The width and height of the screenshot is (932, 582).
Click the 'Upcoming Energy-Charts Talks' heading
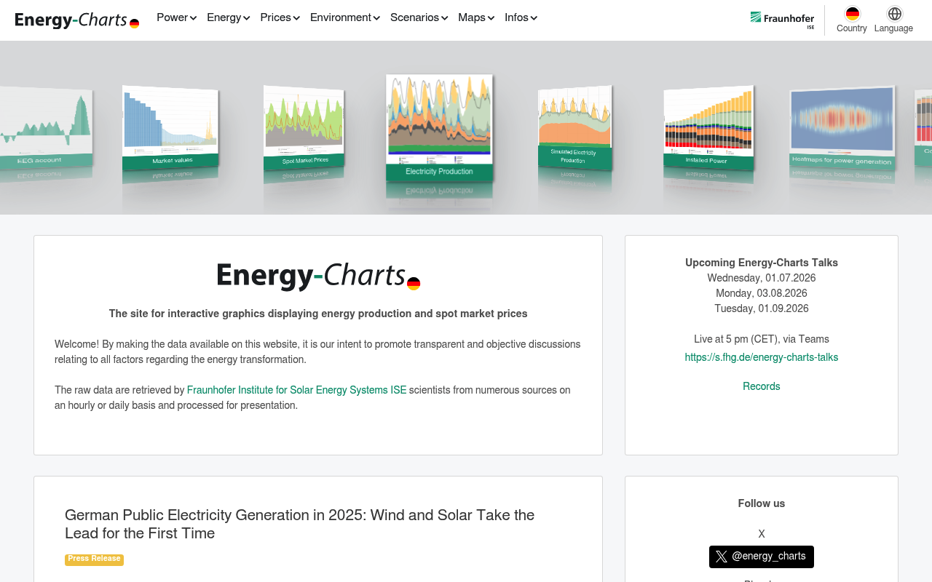point(762,263)
